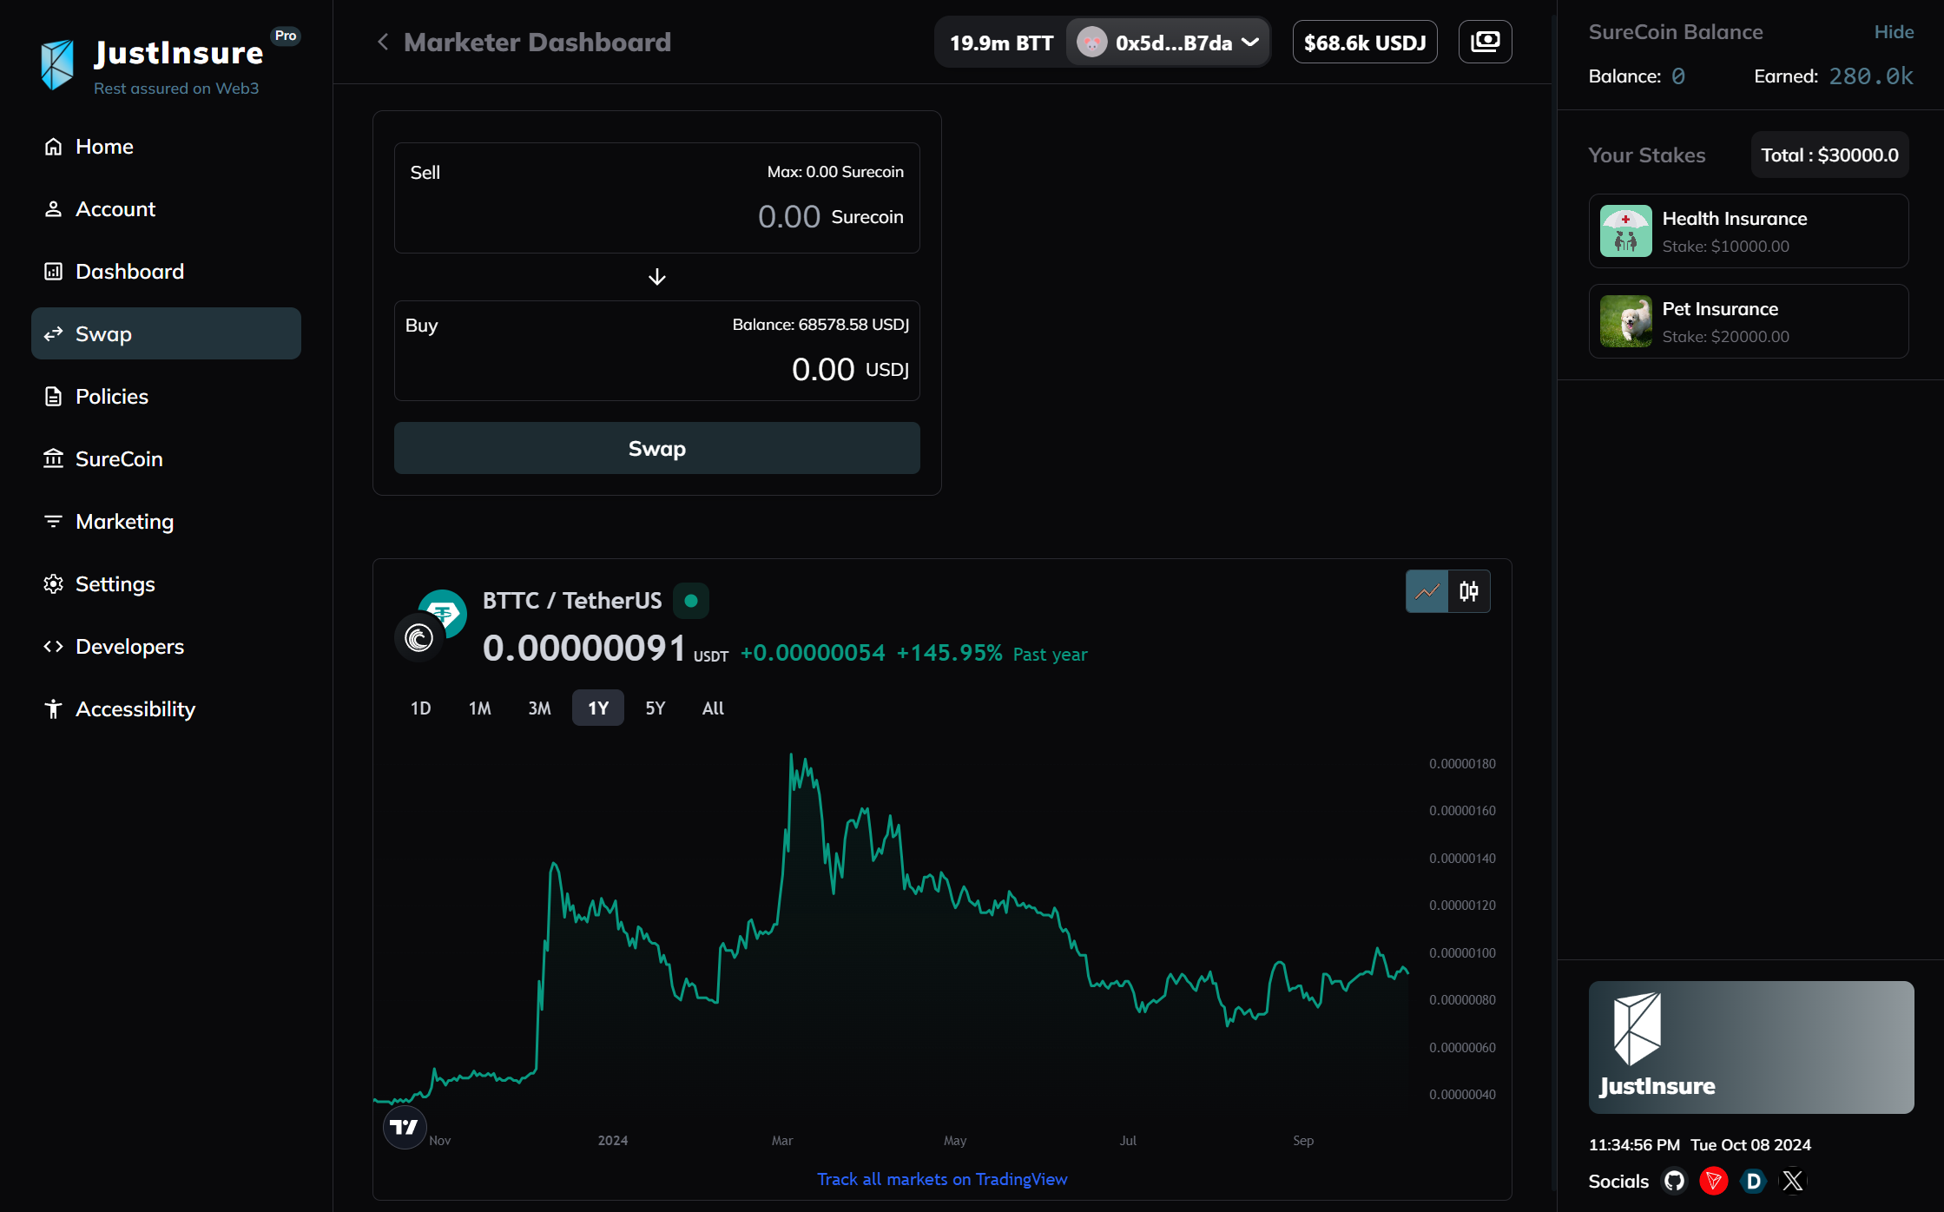Click the swap direction down arrow
1944x1212 pixels.
tap(657, 277)
